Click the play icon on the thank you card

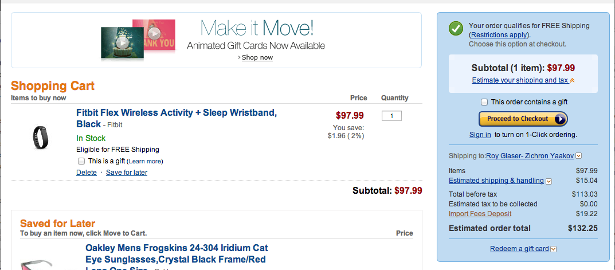[x=154, y=33]
